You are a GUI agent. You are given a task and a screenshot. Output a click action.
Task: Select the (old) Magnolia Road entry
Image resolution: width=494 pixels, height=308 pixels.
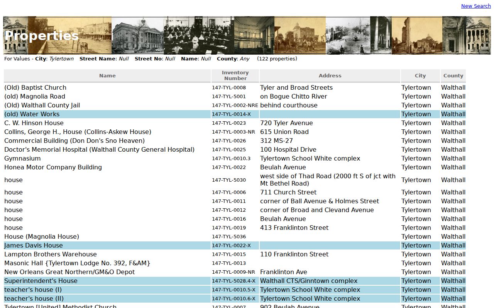[35, 96]
